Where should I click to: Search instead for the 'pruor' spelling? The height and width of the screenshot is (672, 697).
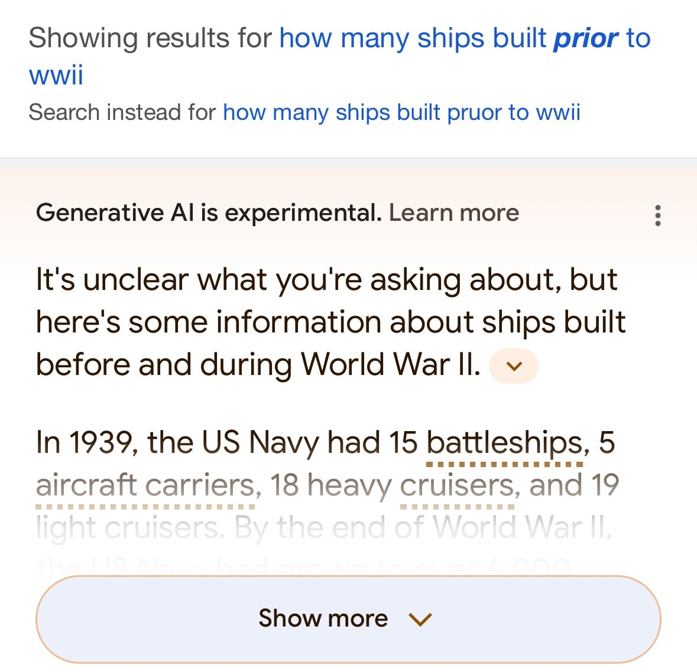coord(401,112)
